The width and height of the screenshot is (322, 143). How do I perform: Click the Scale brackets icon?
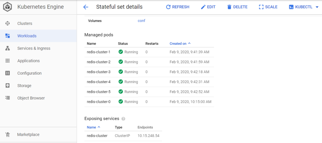coord(261,7)
